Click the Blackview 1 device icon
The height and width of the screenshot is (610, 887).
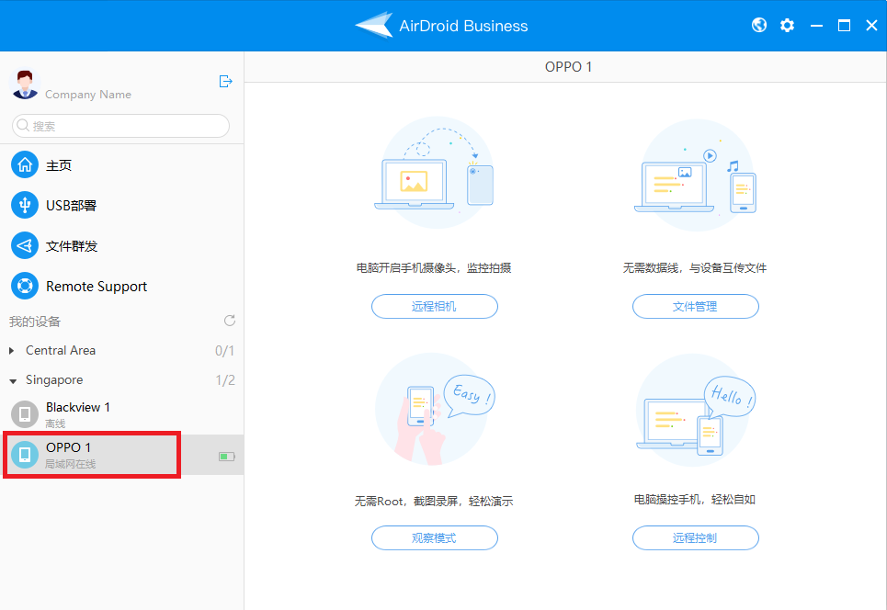(x=25, y=414)
